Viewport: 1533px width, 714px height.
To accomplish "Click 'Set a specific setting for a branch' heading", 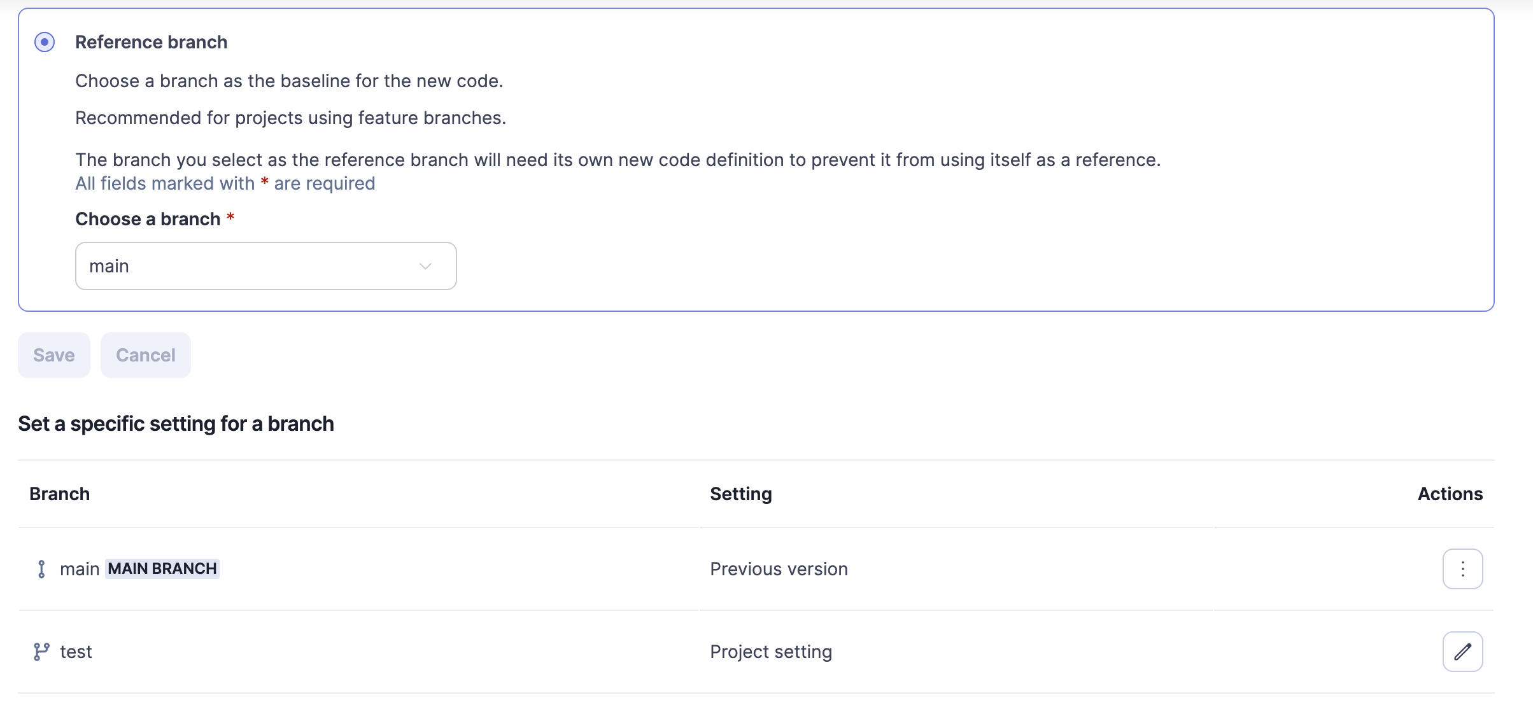I will (176, 424).
